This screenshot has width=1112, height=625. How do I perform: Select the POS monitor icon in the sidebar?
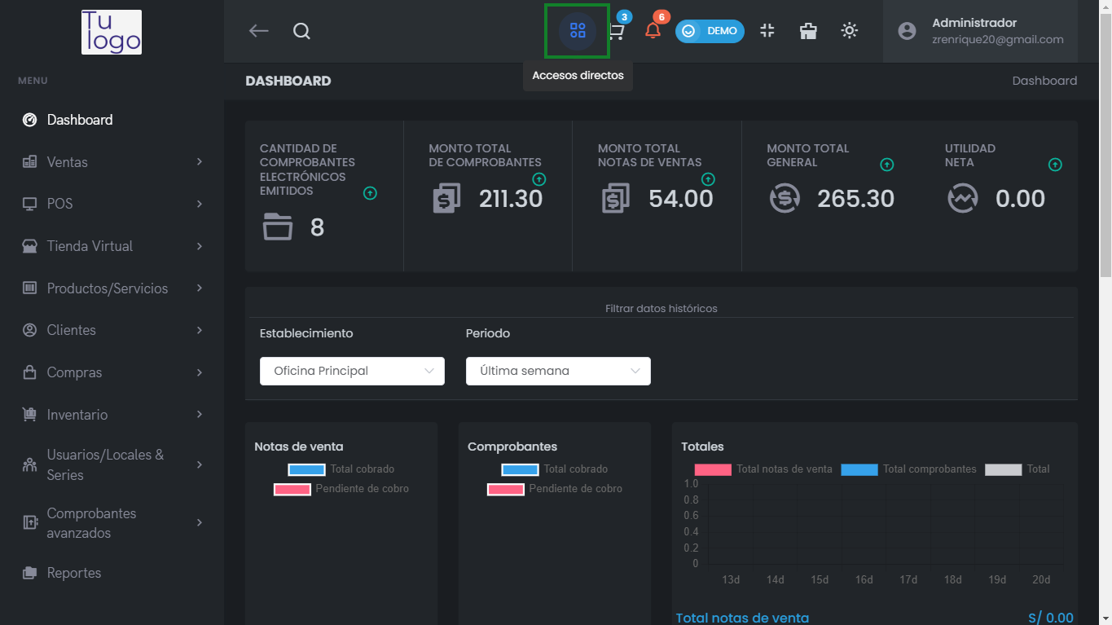[28, 203]
